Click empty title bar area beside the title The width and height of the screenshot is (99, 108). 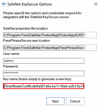73,4
